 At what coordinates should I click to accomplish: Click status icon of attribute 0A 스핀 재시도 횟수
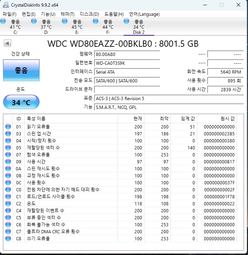pyautogui.click(x=8, y=169)
